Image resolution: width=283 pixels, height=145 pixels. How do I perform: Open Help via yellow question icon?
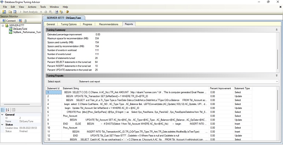click(x=67, y=12)
